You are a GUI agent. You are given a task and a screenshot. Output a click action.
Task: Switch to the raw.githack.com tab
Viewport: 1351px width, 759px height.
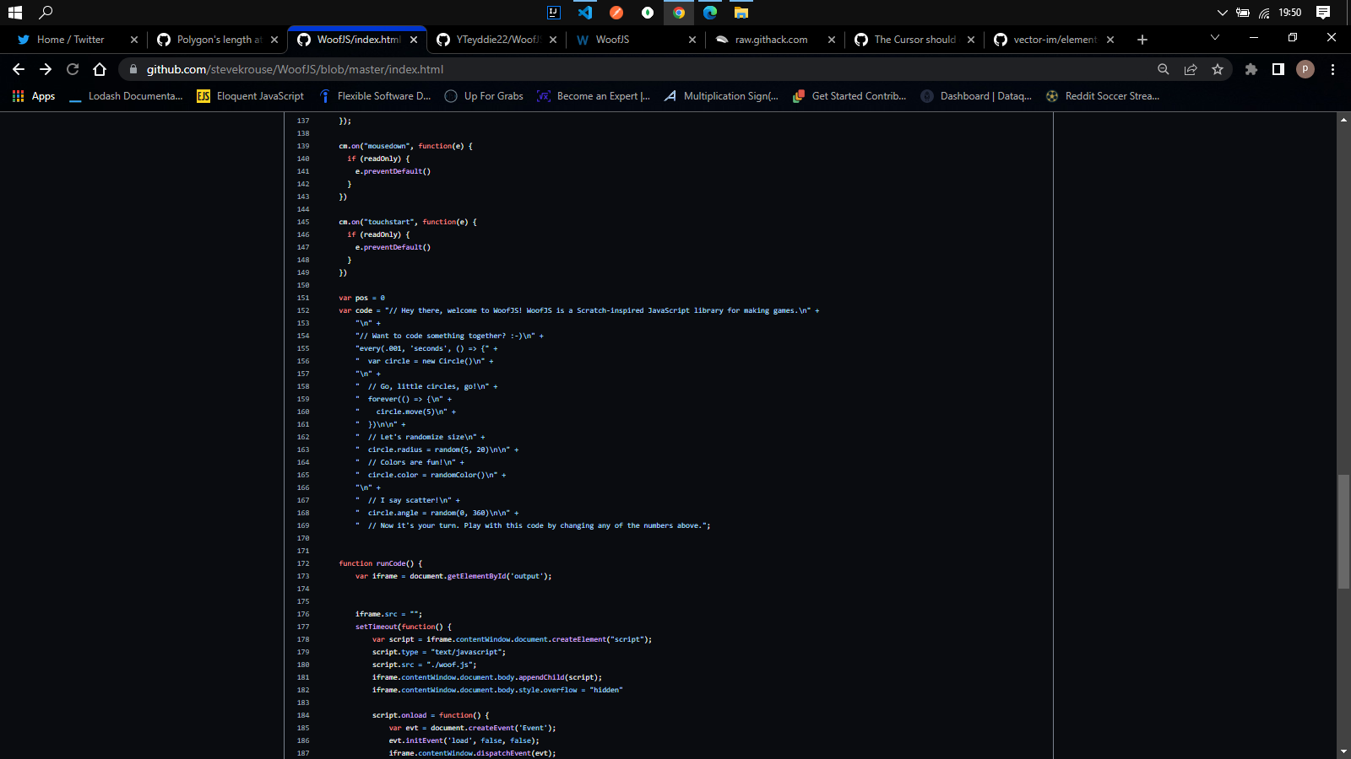click(768, 39)
